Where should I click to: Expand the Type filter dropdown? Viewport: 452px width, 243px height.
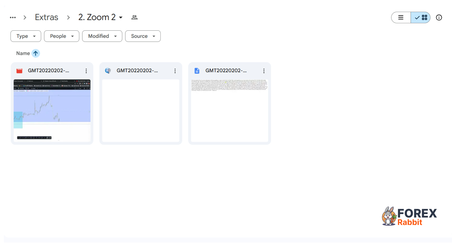(26, 36)
